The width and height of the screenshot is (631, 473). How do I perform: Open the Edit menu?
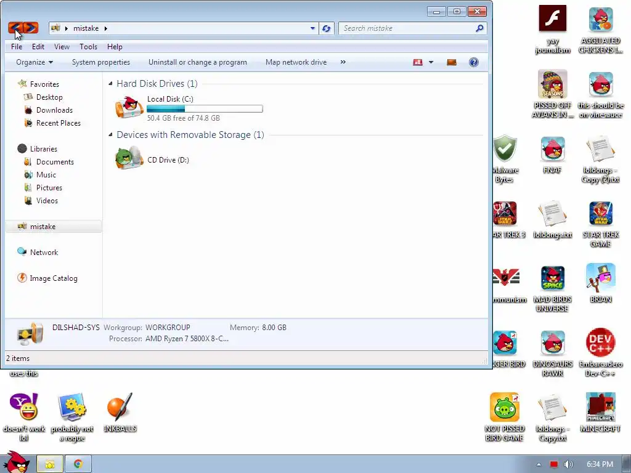[x=38, y=47]
